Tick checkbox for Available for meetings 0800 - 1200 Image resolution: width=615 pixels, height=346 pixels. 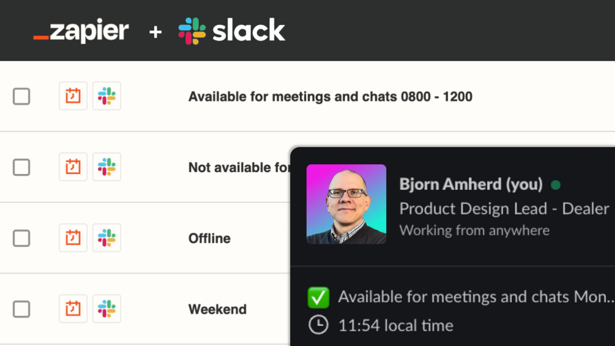pos(21,96)
